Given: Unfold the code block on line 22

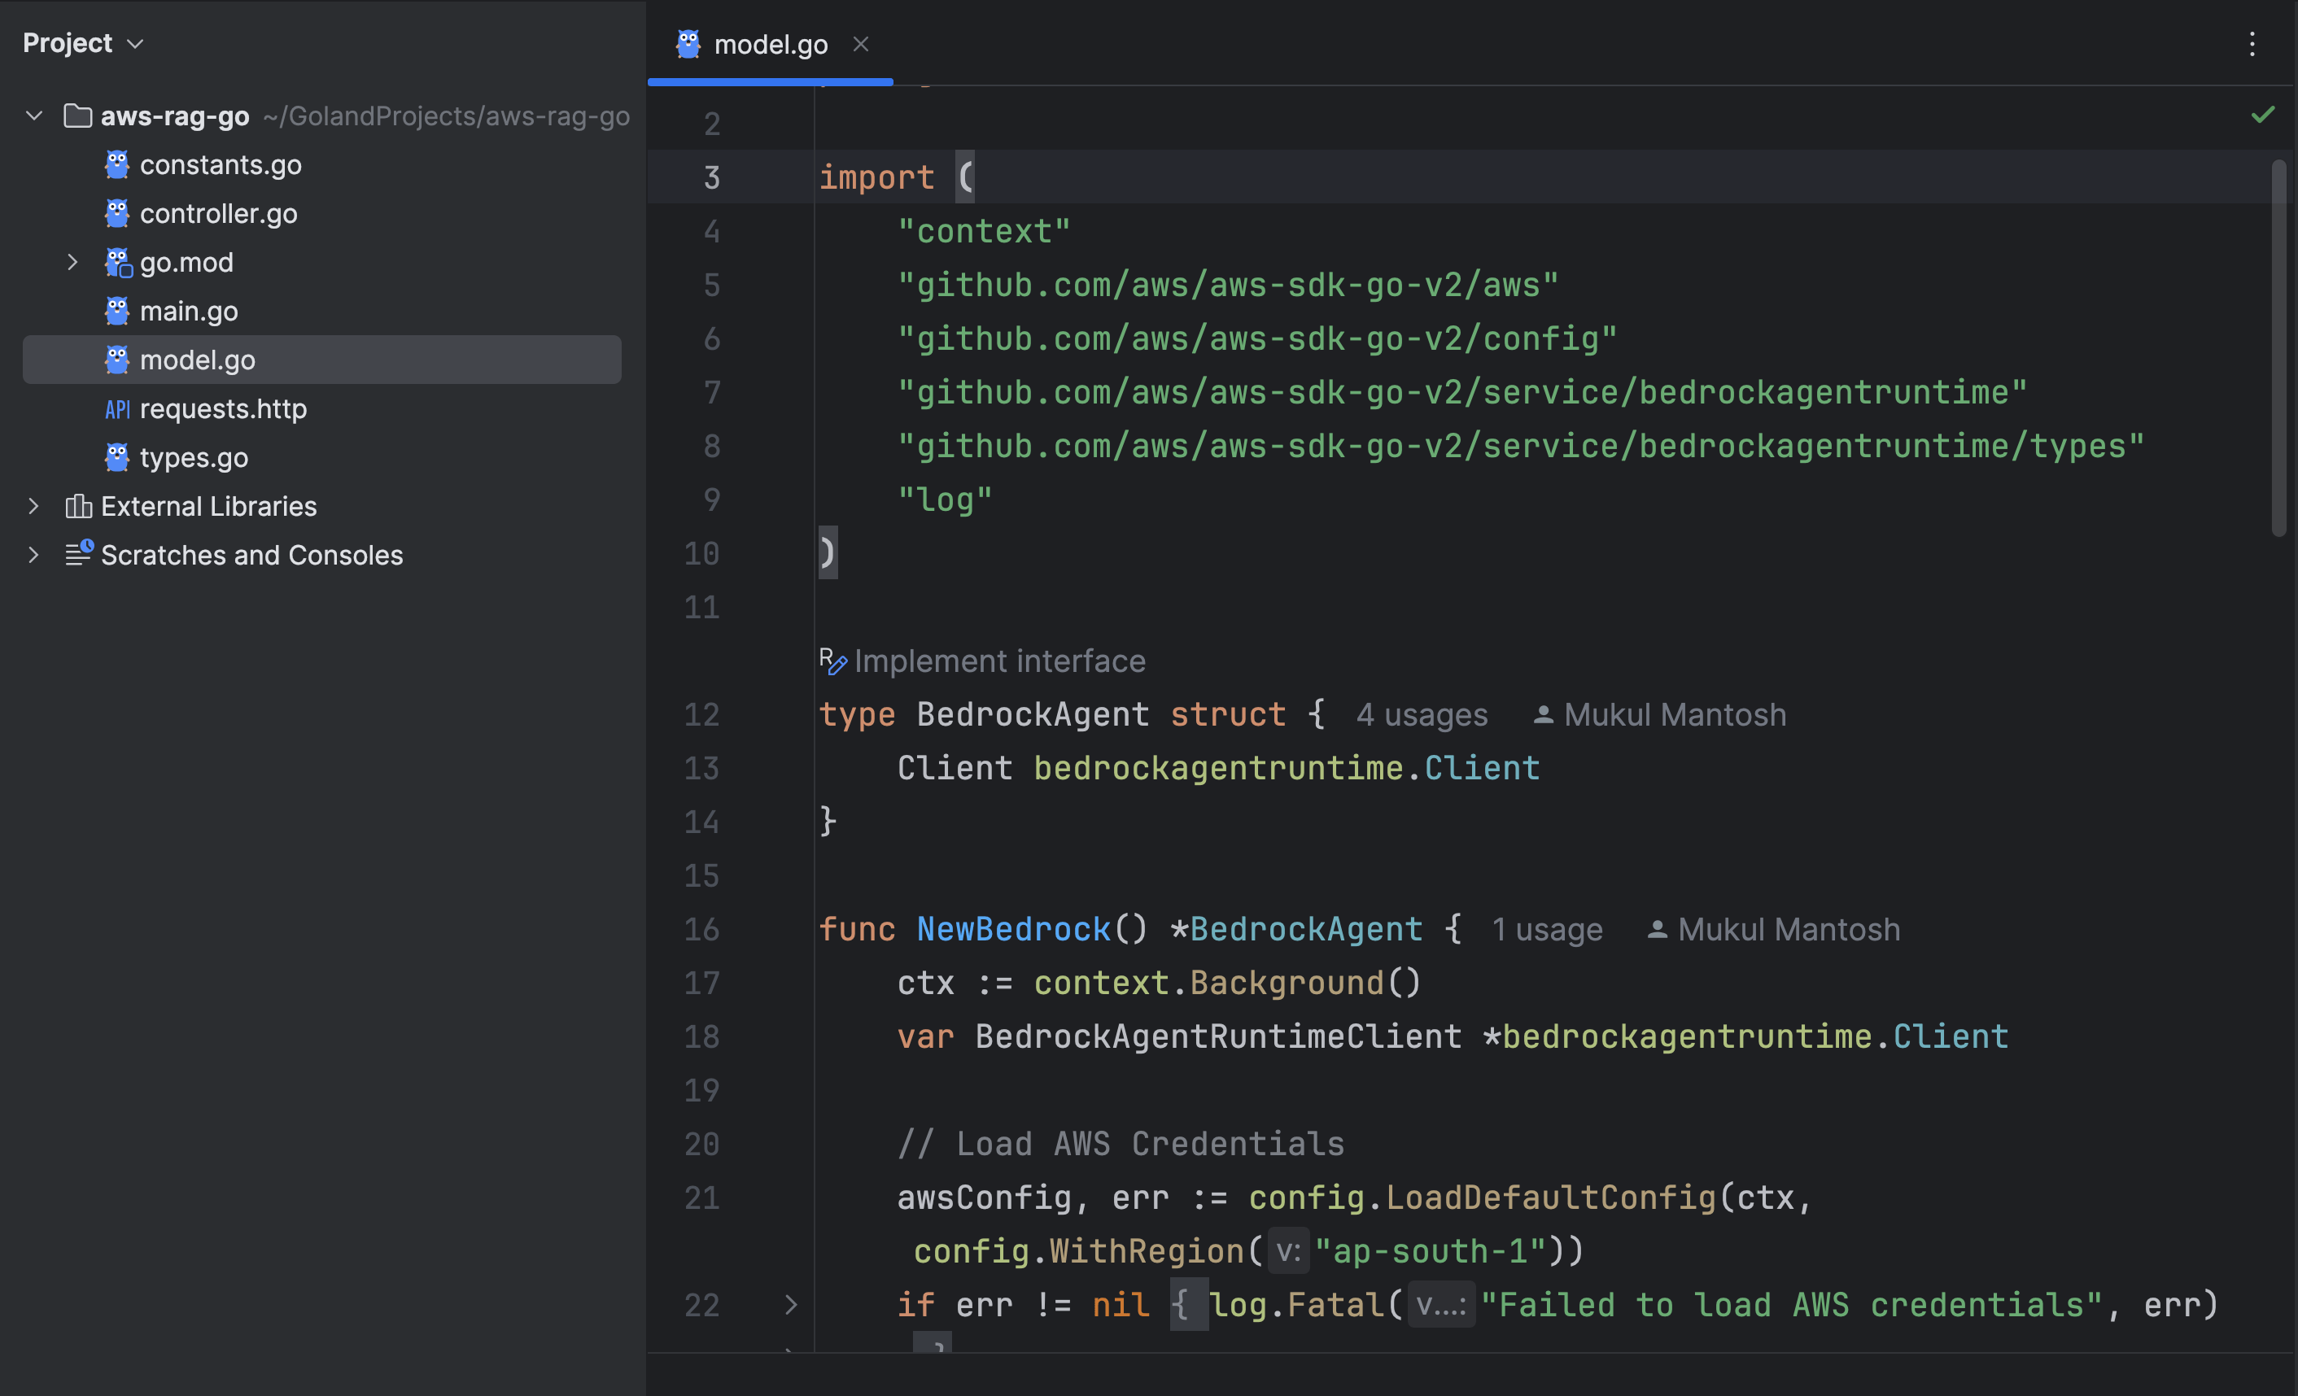Looking at the screenshot, I should 790,1305.
